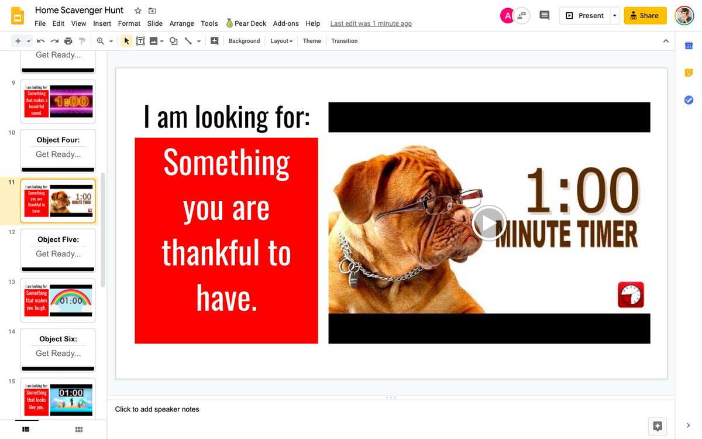Open the View menu

pos(78,23)
